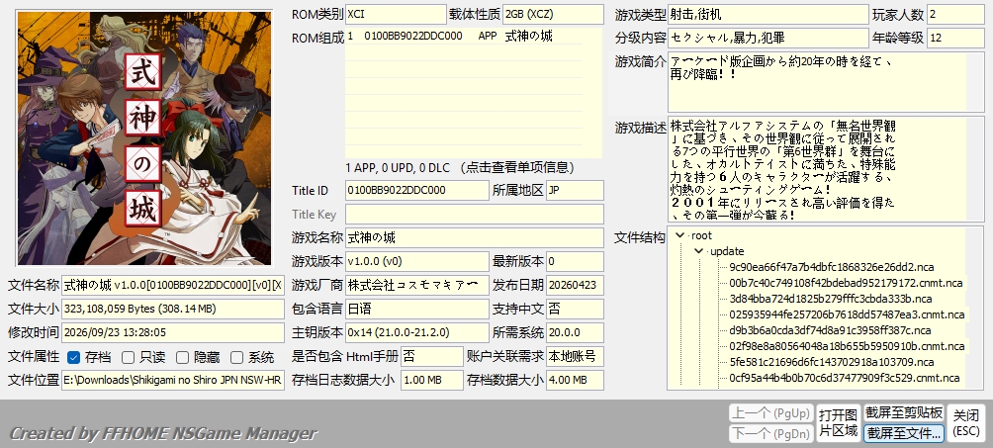Image resolution: width=993 pixels, height=448 pixels.
Task: Click the 文件大小 field 323,108,059 Bytes
Action: (173, 310)
